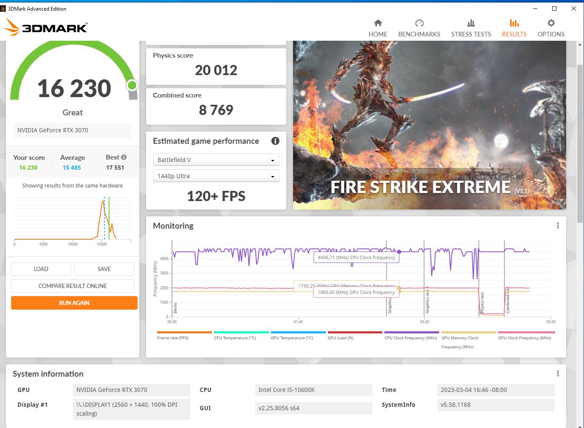This screenshot has height=428, width=584.
Task: Toggle Frame rate (FPS) legend series
Action: (184, 336)
